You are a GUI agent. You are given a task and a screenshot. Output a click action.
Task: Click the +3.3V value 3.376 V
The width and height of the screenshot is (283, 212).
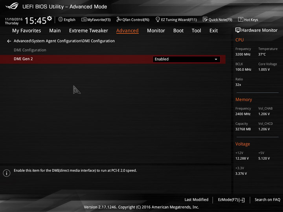241,174
